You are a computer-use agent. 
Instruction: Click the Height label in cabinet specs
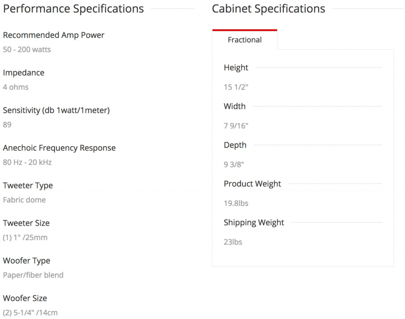pos(236,68)
